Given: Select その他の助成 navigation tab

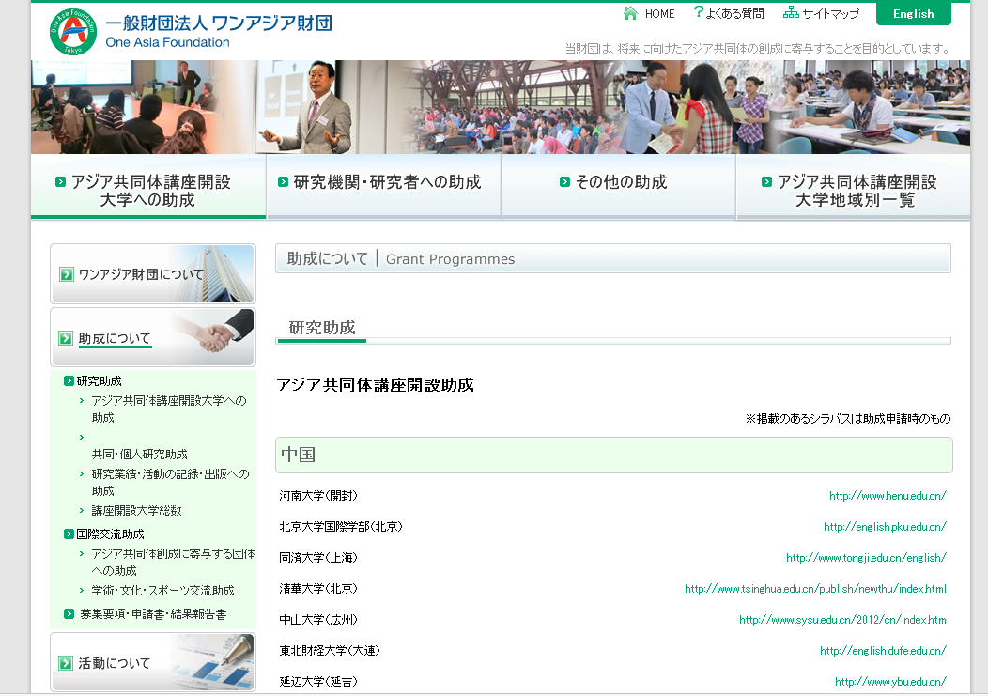Looking at the screenshot, I should (x=618, y=182).
